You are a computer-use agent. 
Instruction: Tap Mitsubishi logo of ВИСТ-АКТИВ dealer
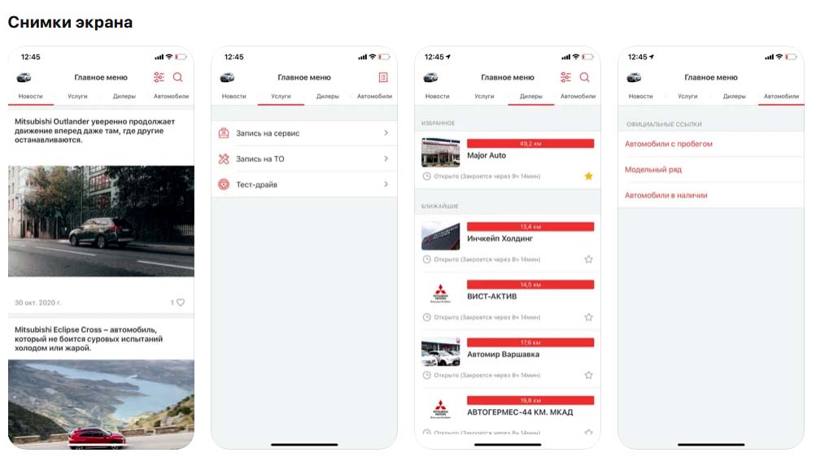[x=441, y=294]
